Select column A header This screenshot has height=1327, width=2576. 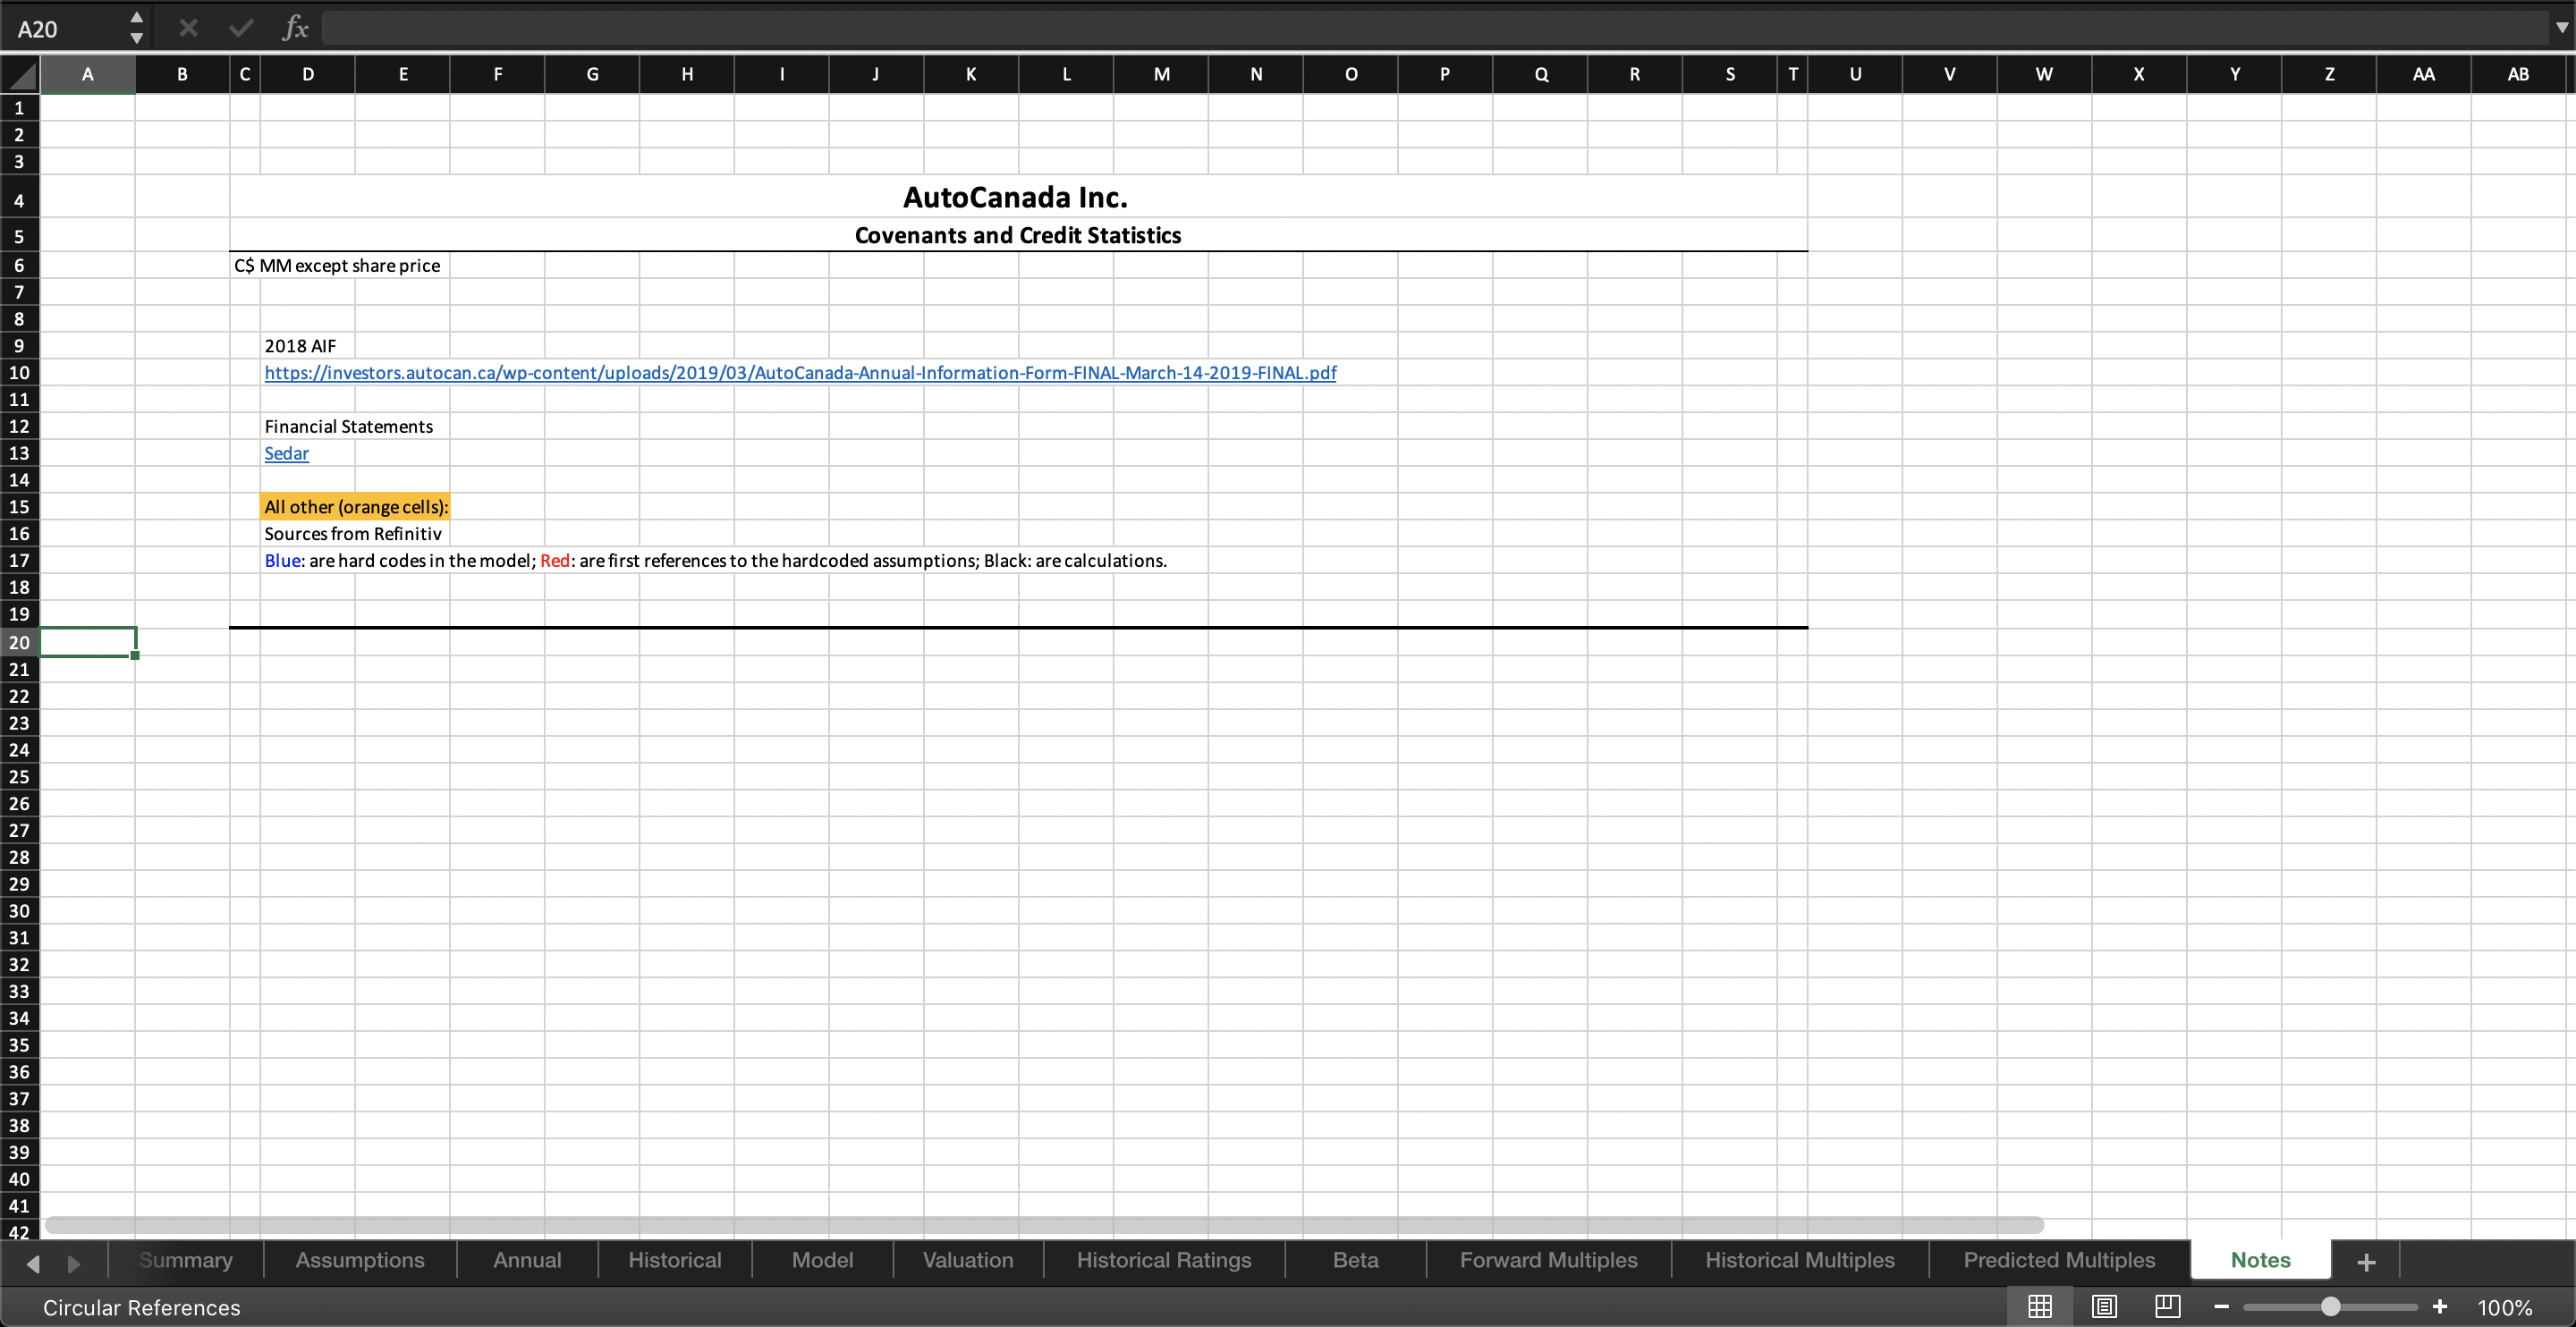pyautogui.click(x=88, y=74)
